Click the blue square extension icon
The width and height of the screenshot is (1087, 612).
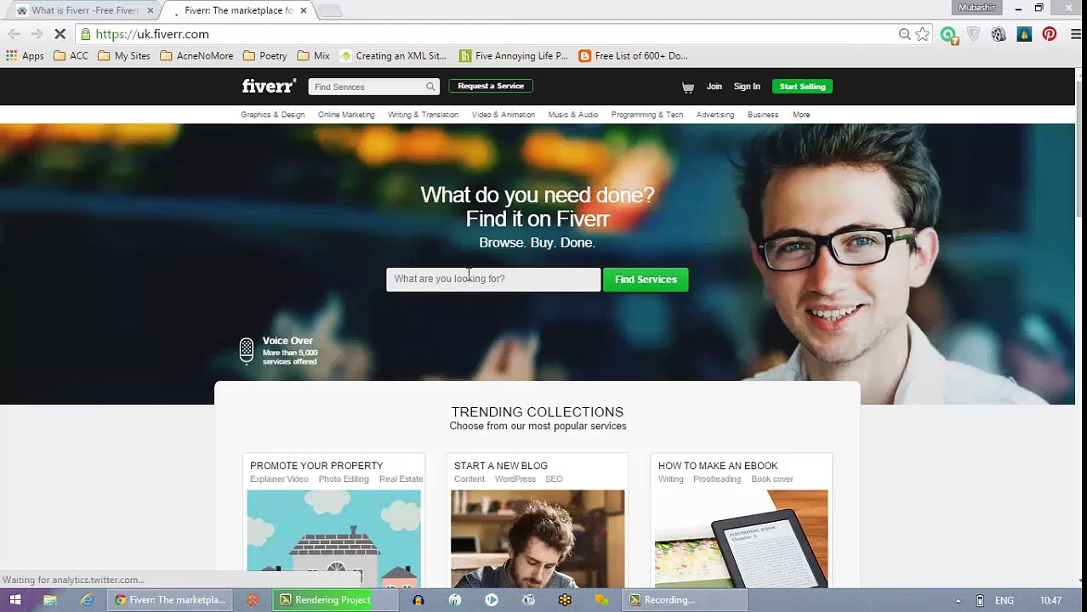(1024, 34)
